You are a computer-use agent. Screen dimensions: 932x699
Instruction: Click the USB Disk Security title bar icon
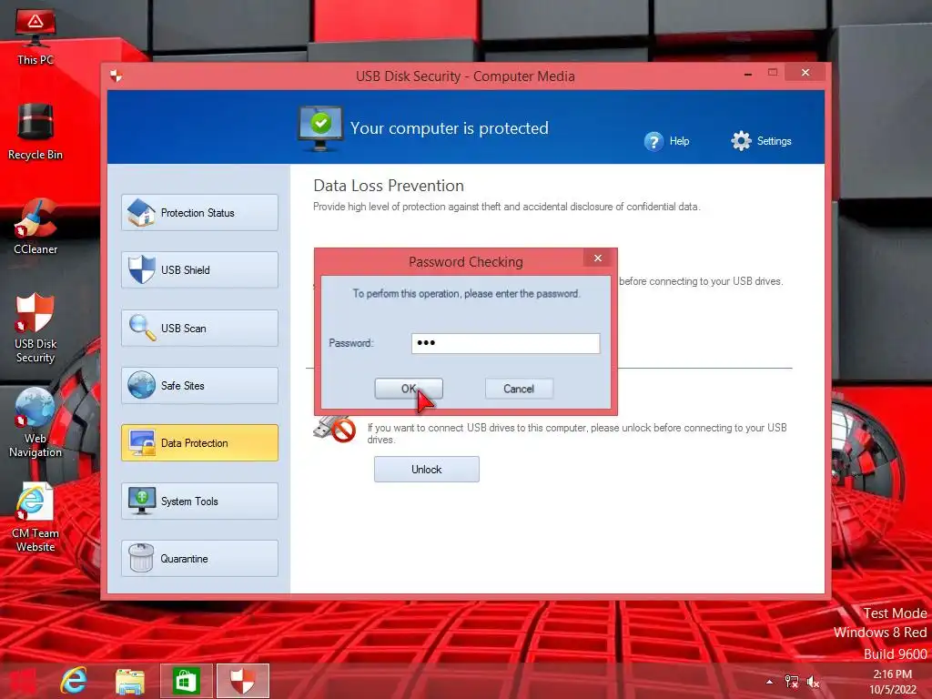point(116,76)
